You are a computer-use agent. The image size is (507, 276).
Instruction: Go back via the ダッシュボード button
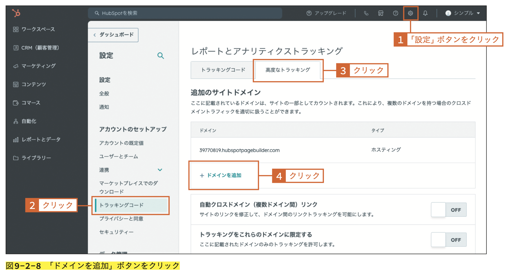pos(113,35)
